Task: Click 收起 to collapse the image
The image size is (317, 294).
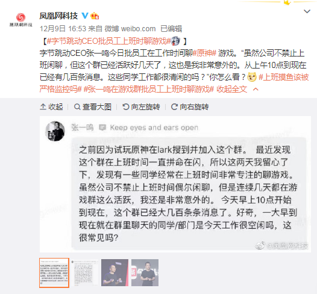Action: point(51,106)
